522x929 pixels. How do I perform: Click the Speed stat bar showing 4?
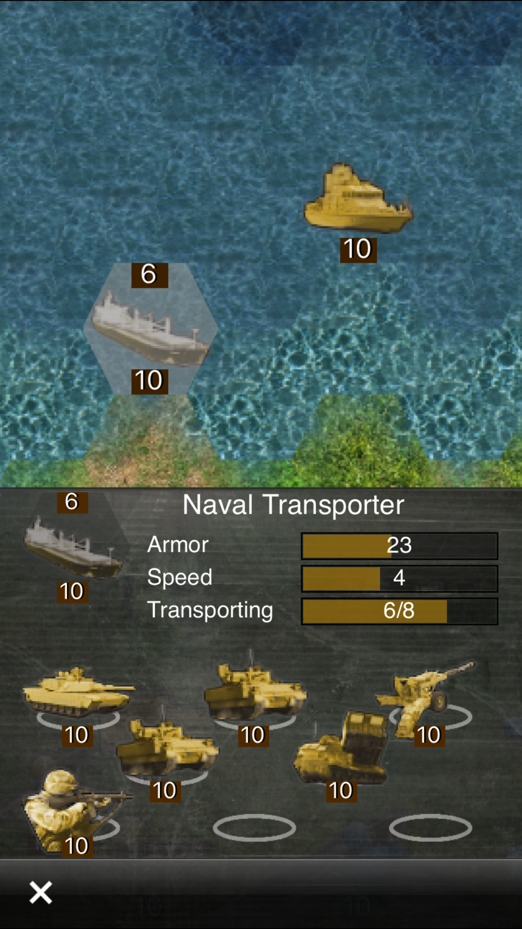[399, 578]
